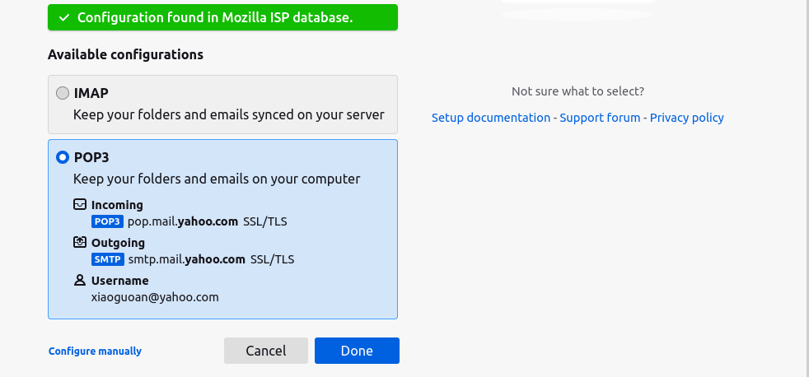Click the 'Configuration found in Mozilla ISP database' banner
Screen dimensions: 809x377
222,17
